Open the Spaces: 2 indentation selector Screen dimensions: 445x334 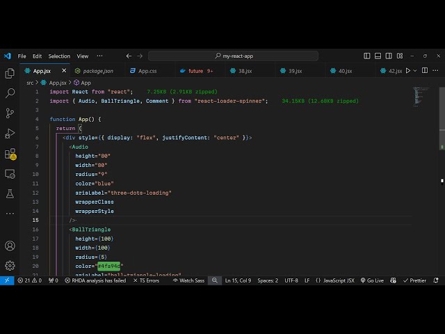tap(267, 280)
